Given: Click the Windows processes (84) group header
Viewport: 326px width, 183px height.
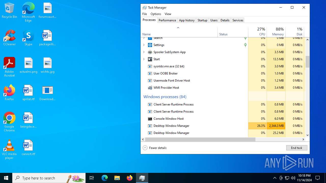Looking at the screenshot, I should point(165,97).
